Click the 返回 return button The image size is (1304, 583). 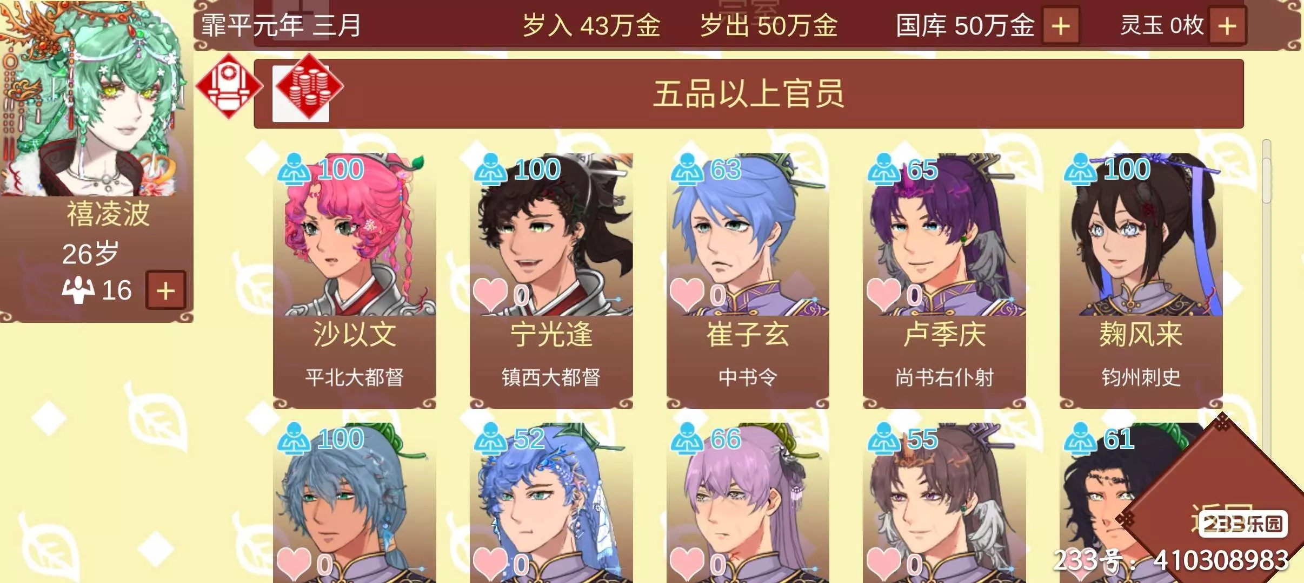[1222, 517]
